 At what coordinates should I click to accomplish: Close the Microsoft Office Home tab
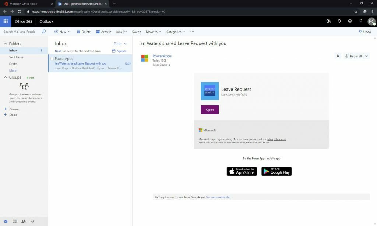pos(52,4)
